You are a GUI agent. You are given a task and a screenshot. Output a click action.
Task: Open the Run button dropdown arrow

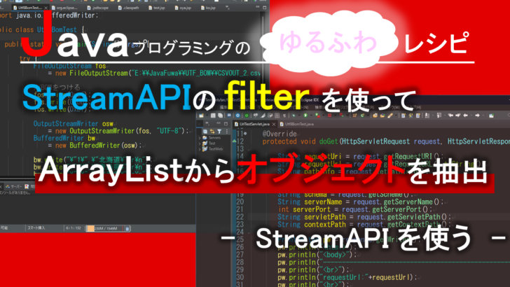(x=310, y=115)
